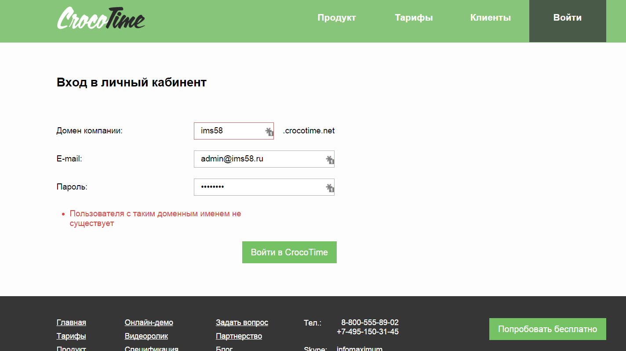Open the Онлайн-демо footer link

(x=149, y=322)
